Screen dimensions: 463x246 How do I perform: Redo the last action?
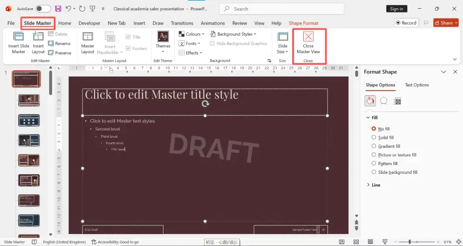point(82,9)
